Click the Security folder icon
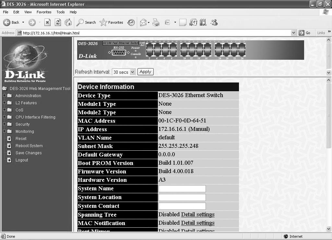The width and height of the screenshot is (332, 240). pyautogui.click(x=9, y=124)
